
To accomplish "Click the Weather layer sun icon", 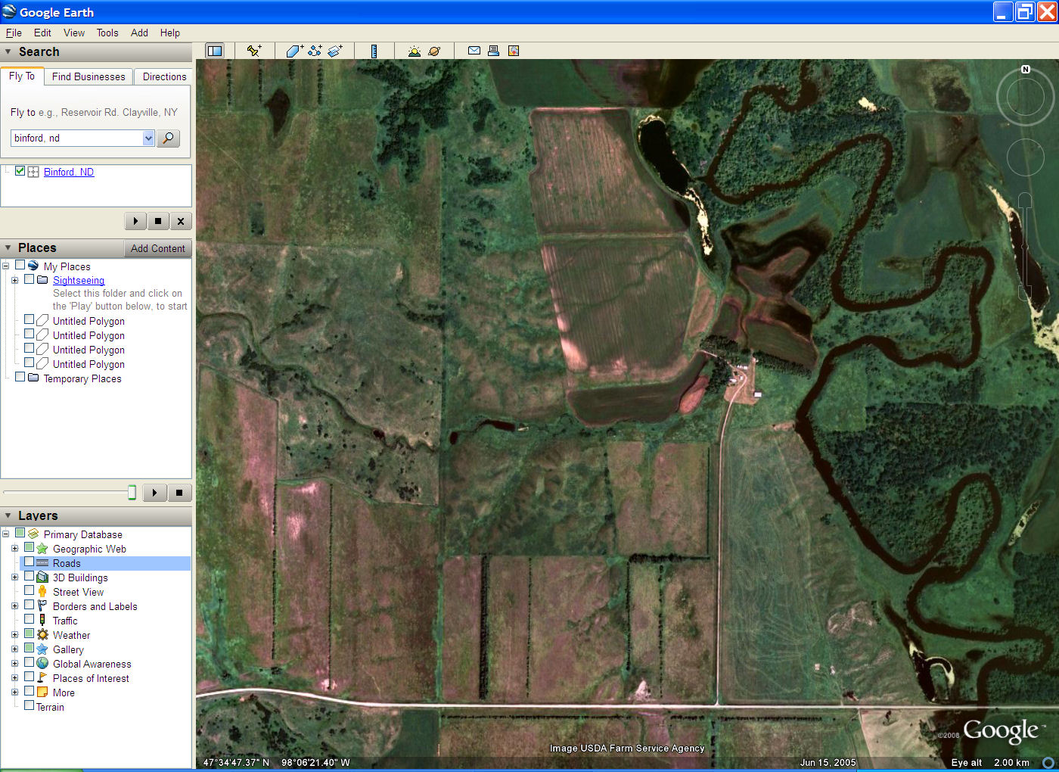I will pyautogui.click(x=42, y=635).
